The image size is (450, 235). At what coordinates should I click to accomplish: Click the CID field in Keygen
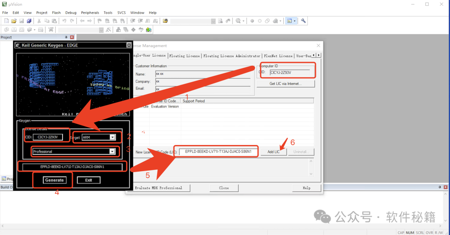pos(47,137)
